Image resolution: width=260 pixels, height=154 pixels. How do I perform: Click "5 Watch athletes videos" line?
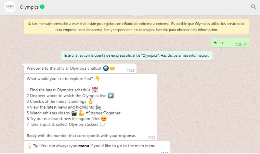pos(48,113)
